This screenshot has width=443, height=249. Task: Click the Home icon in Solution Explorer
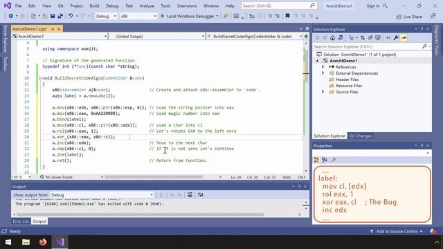332,38
